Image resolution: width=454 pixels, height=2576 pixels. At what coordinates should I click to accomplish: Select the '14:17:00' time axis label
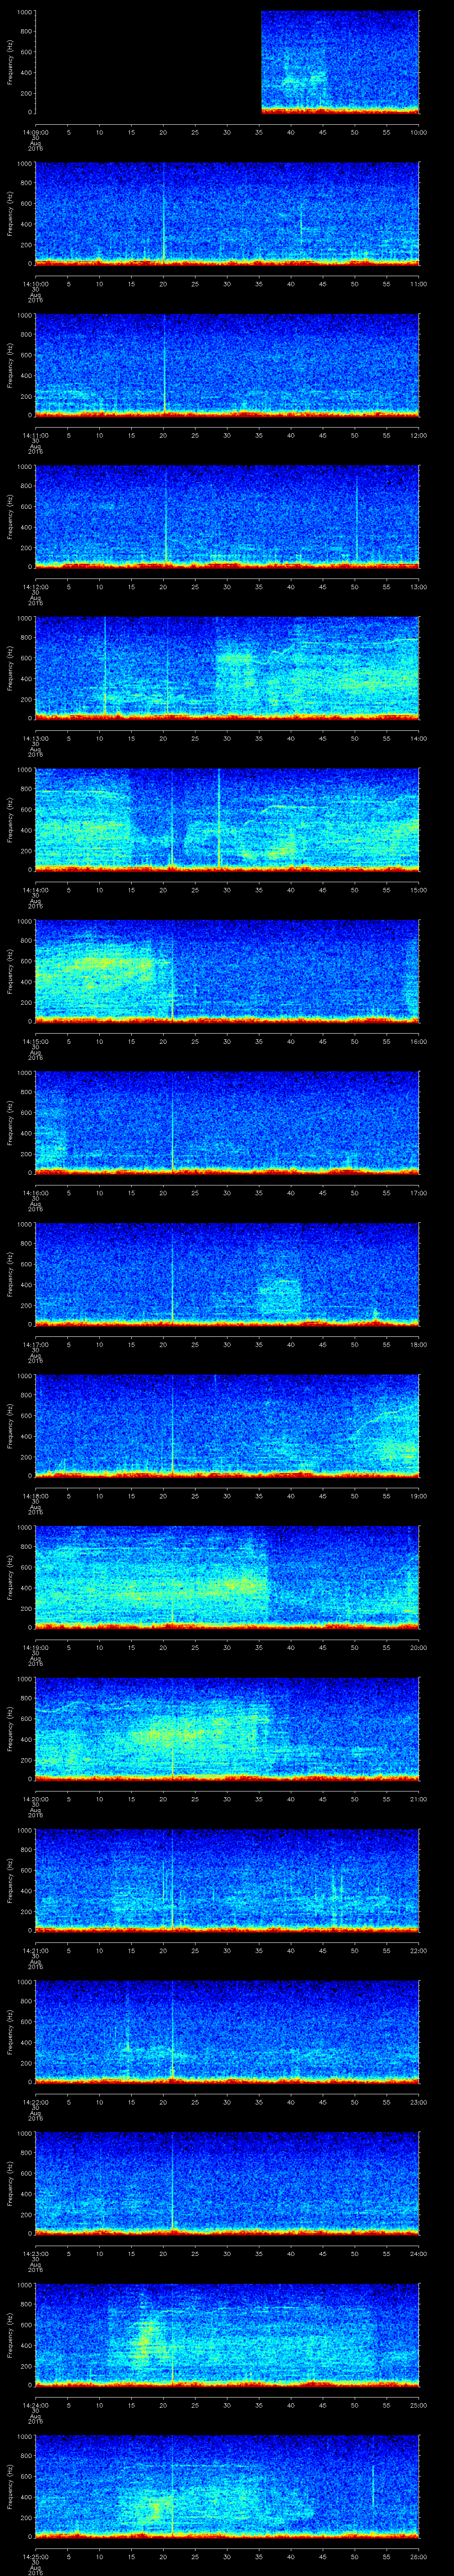35,1344
